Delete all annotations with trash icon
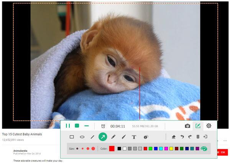Screen dimensions: 230x167 coord(198,137)
